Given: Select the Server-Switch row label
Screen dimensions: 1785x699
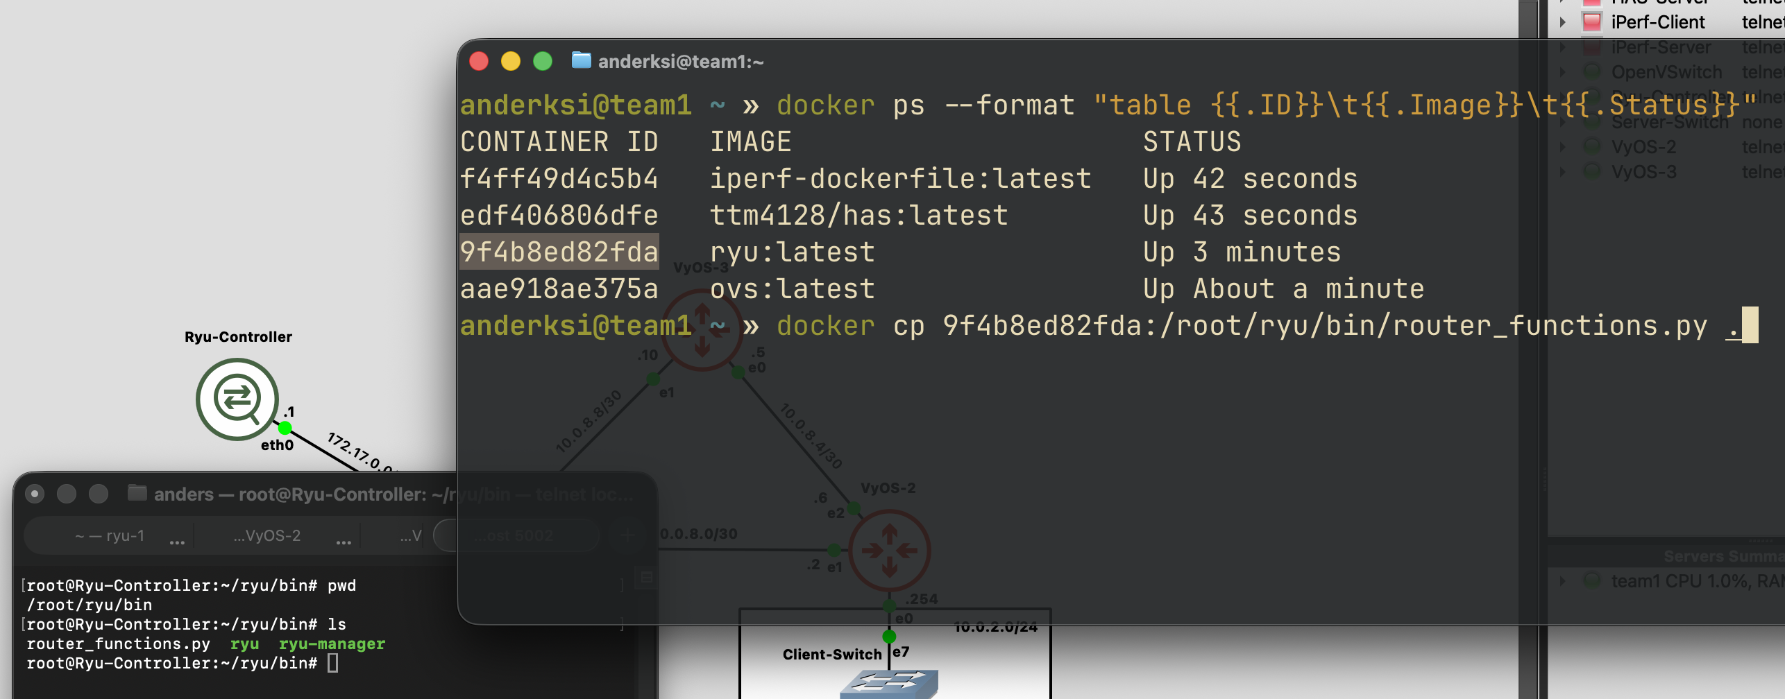Looking at the screenshot, I should 1670,122.
